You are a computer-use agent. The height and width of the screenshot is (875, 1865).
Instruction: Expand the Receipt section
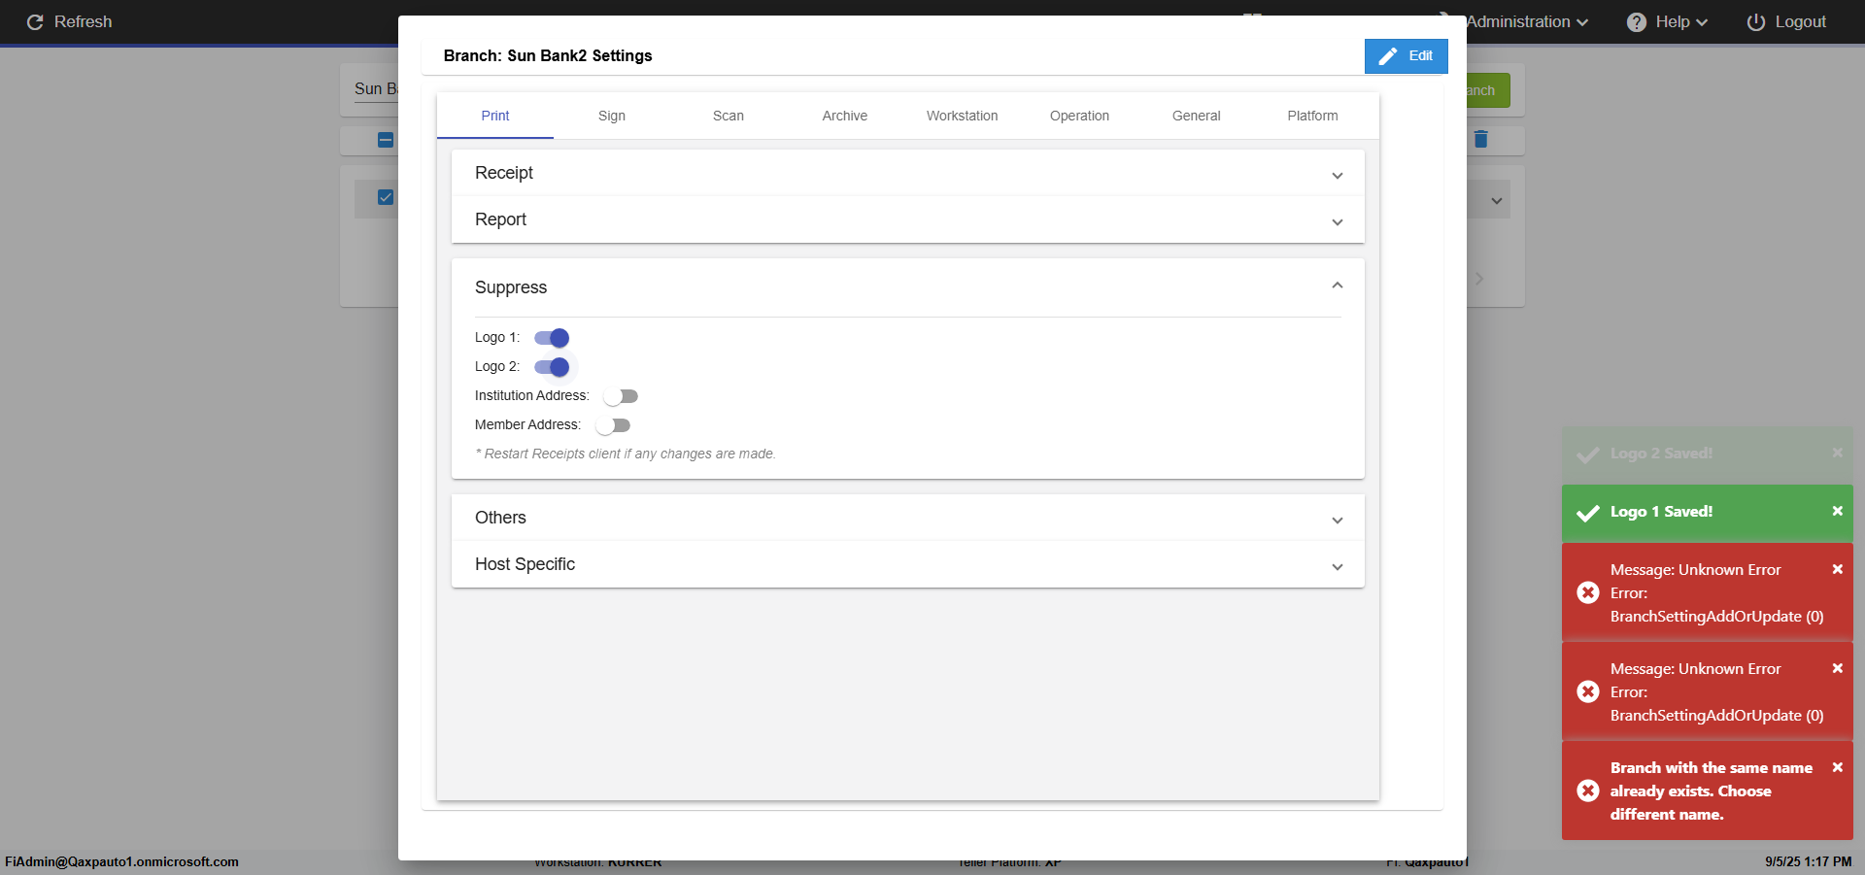click(907, 173)
